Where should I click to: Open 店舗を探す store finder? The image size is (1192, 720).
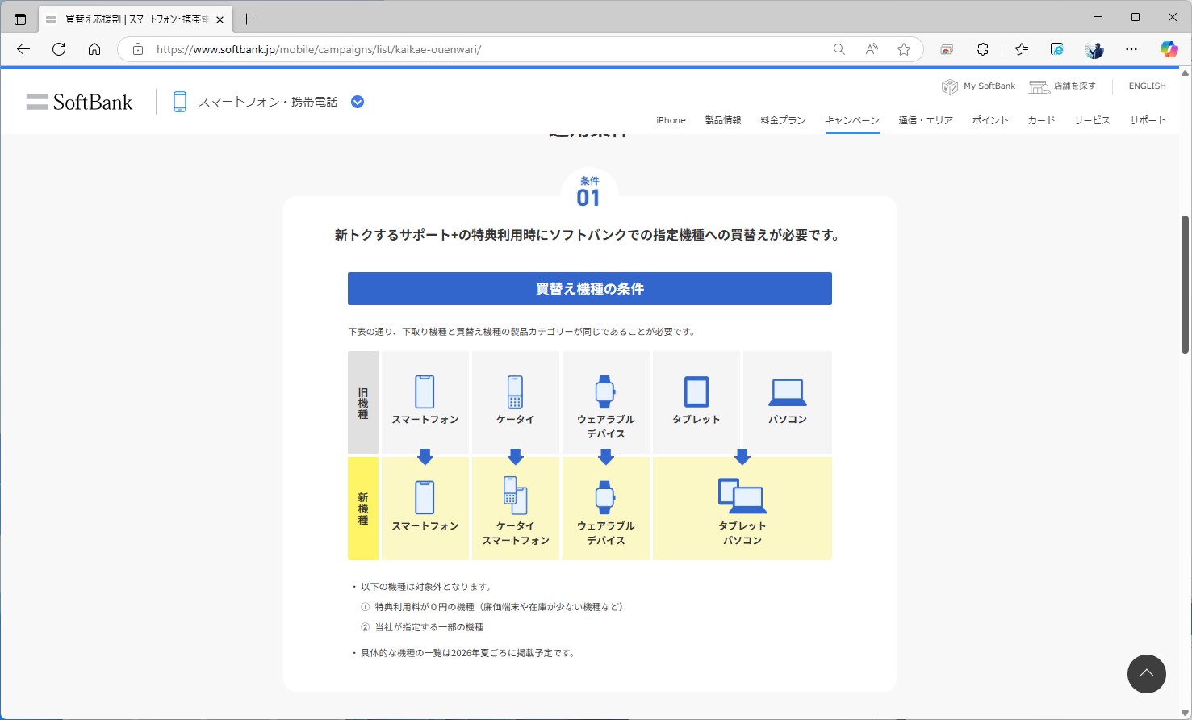tap(1062, 86)
